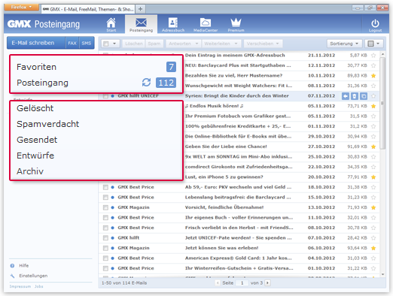This screenshot has height=296, width=393.
Task: Select the Posteingang folder
Action: 42,83
